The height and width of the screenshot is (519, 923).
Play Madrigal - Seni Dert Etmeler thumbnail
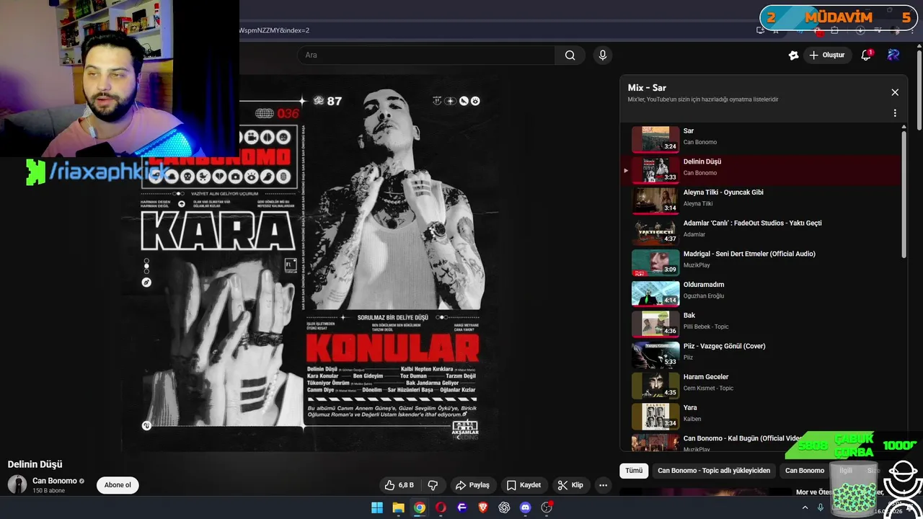655,262
